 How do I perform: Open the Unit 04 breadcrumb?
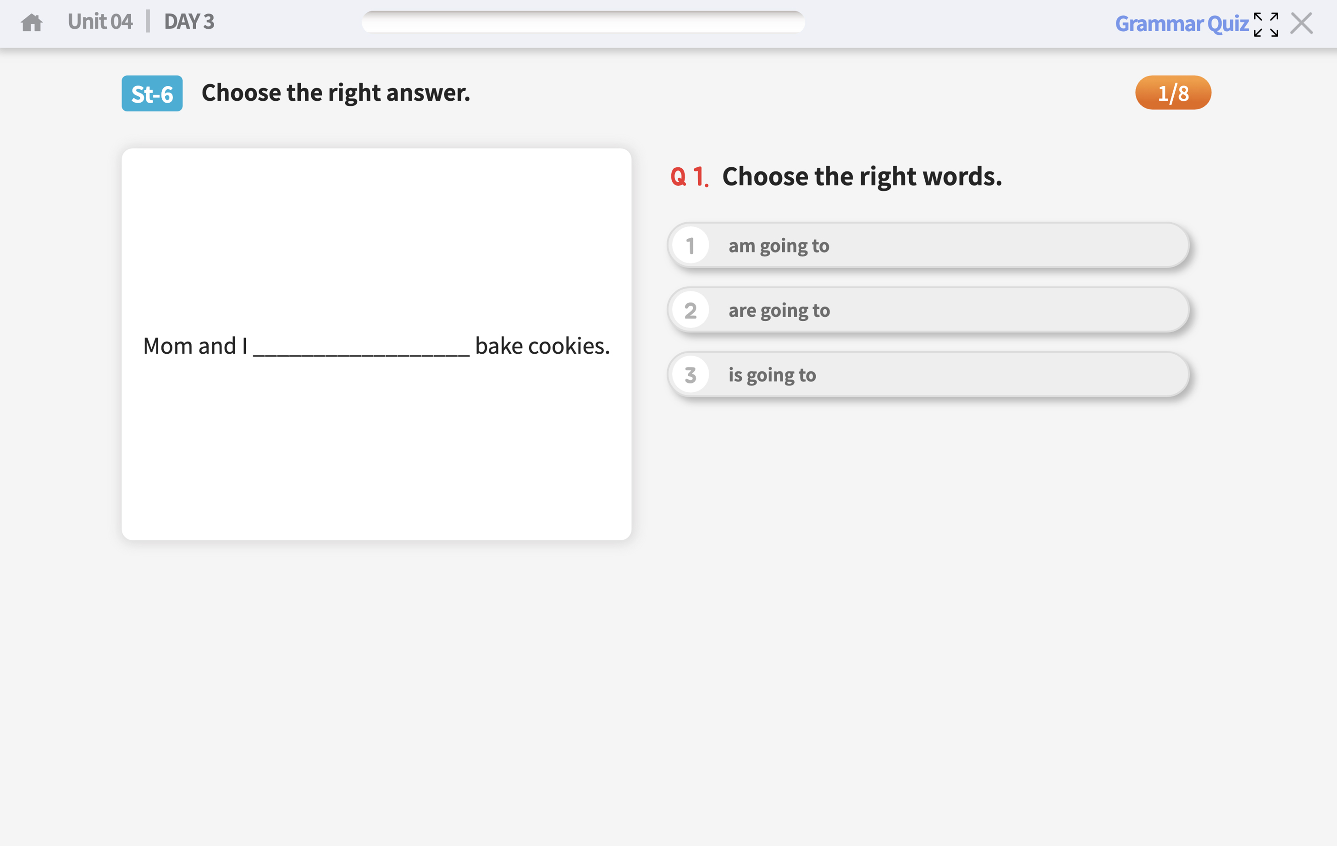100,22
